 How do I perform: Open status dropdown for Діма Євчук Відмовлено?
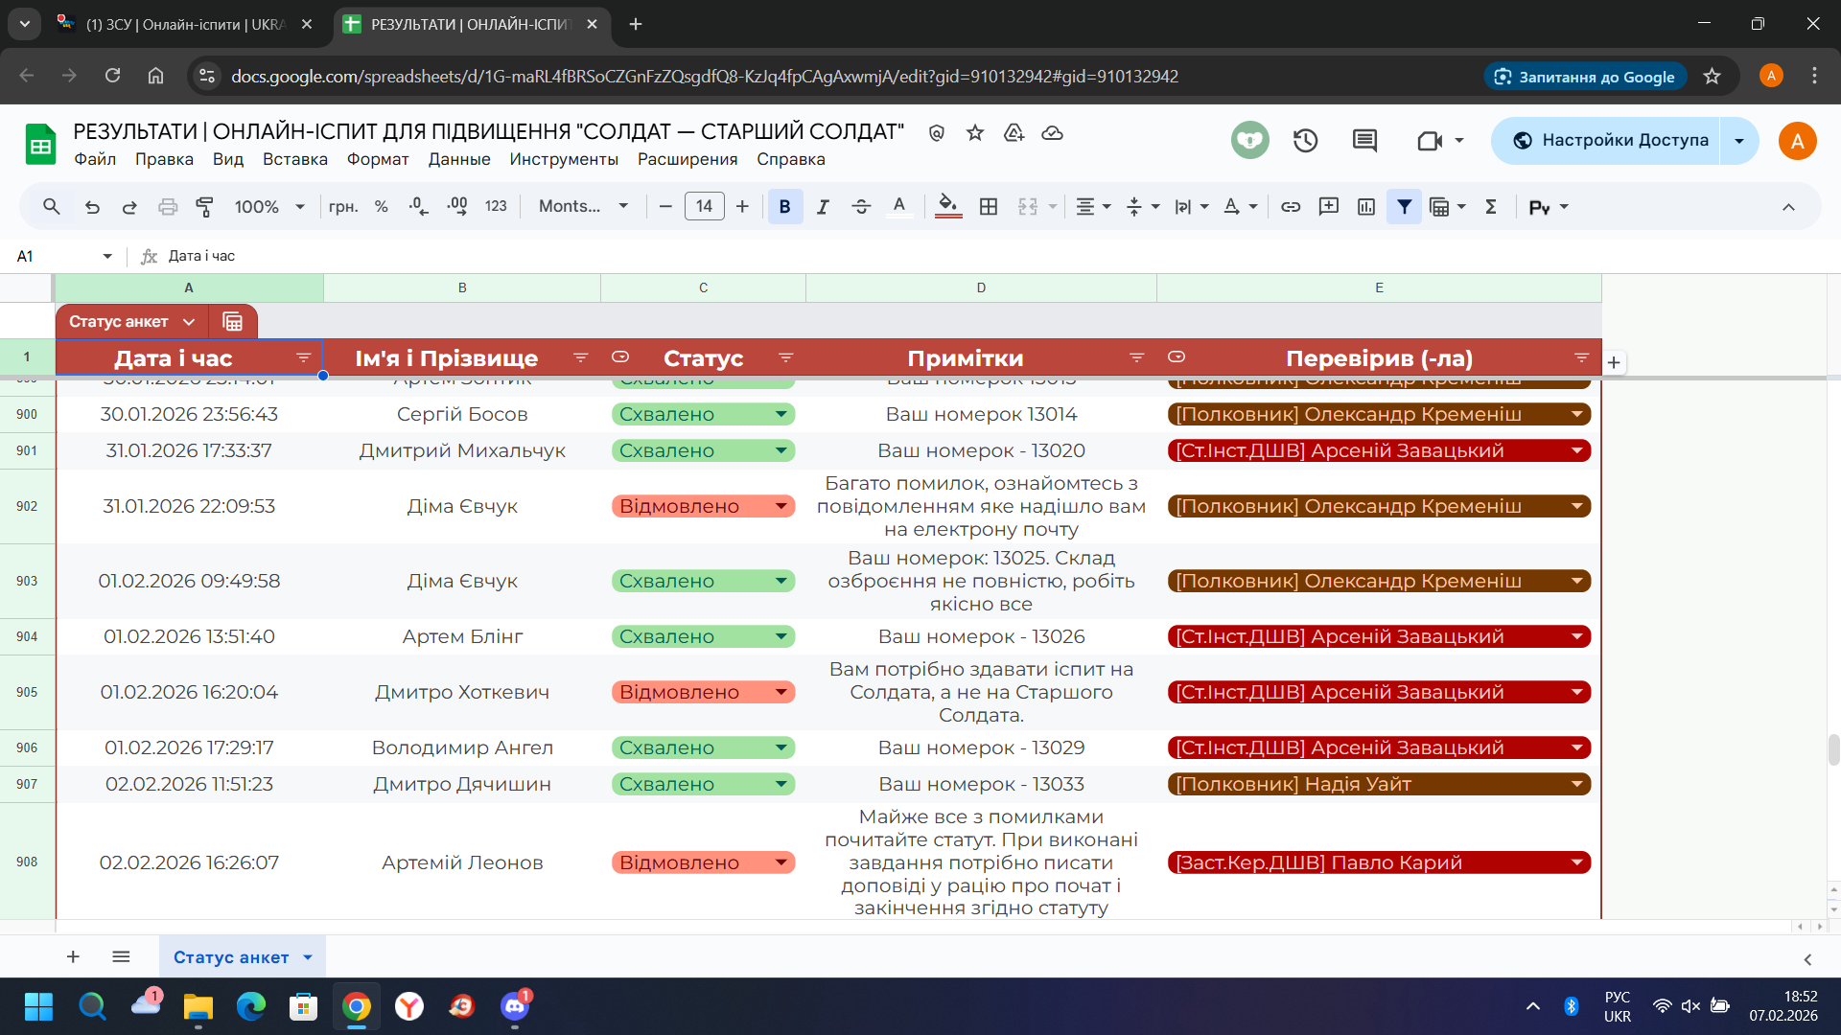781,506
